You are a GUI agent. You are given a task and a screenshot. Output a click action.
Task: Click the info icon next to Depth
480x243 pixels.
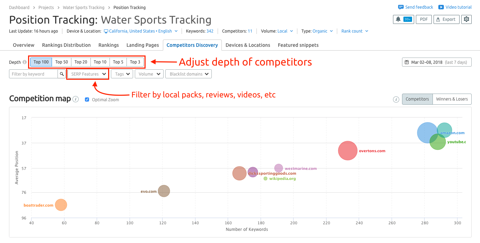25,62
